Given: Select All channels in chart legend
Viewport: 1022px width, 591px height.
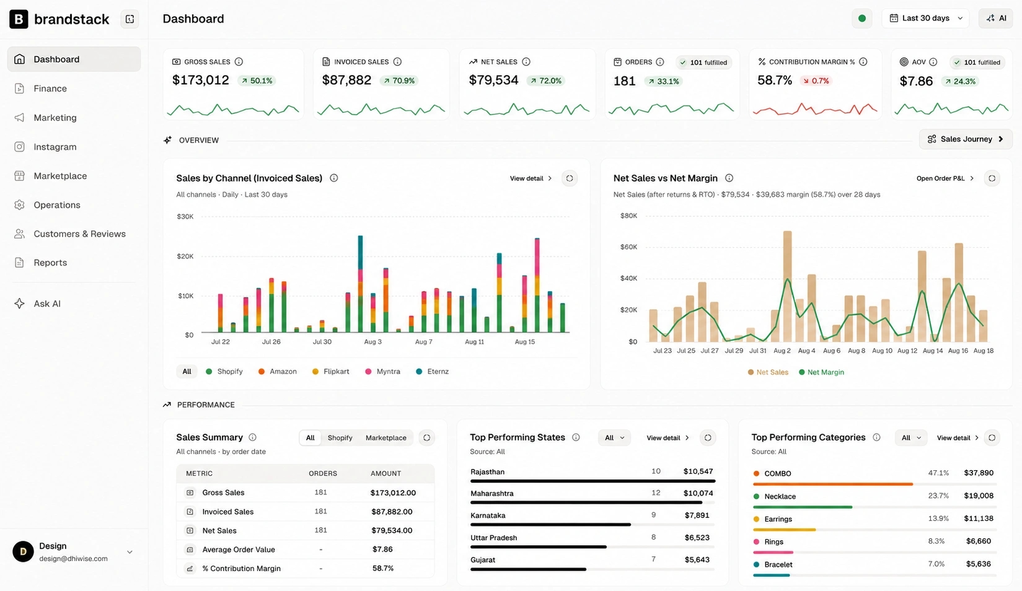Looking at the screenshot, I should click(187, 372).
